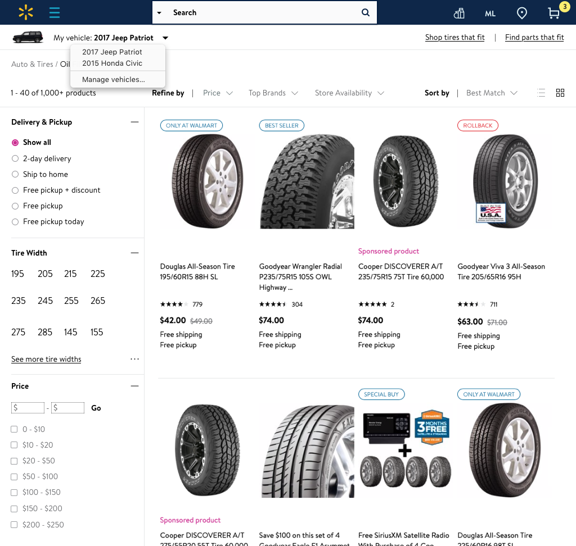Filter by tire width 195

[x=17, y=274]
